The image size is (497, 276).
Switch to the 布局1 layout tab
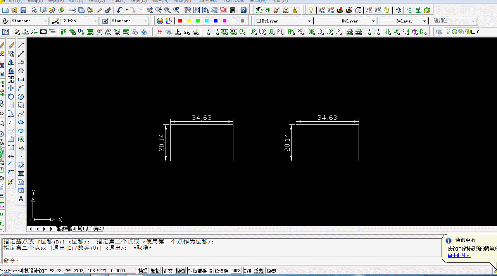[x=79, y=229]
